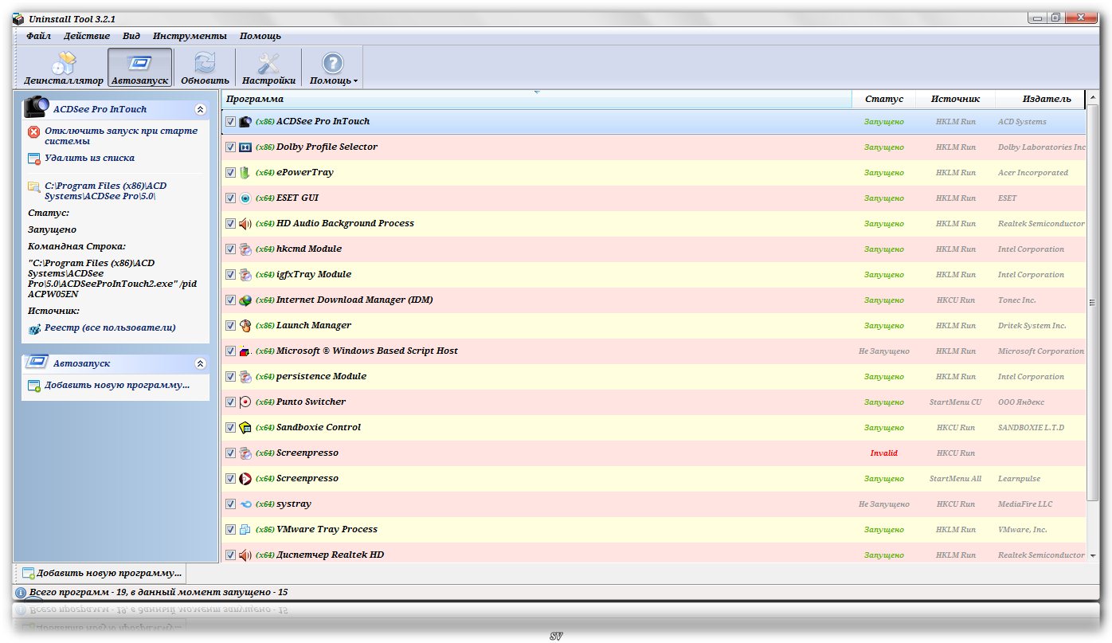Uncheck the ESET GUI startup checkbox
Screen dimensions: 1112x643
[230, 198]
